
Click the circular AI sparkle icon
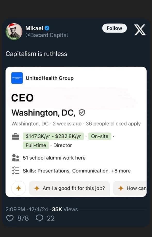pos(18,188)
